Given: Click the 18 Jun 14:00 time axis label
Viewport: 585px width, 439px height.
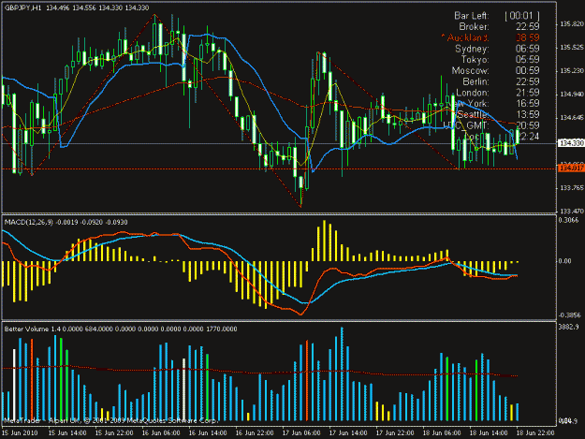Looking at the screenshot, I should pos(489,433).
